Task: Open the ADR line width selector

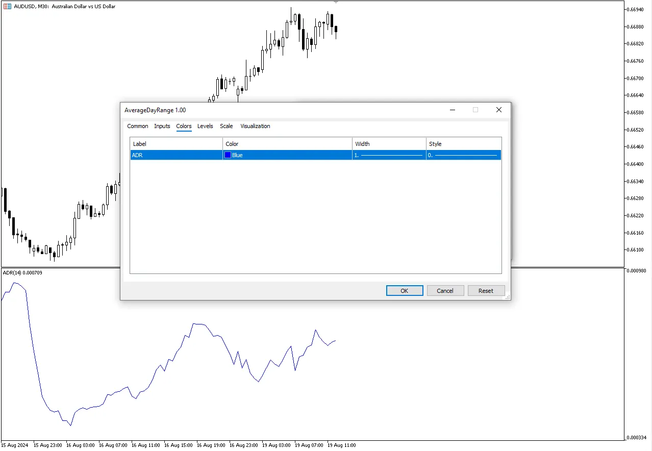Action: tap(389, 155)
